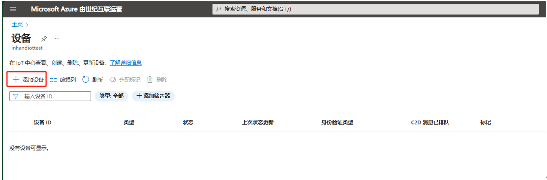Sort by 设备 ID column header
Viewport: 547px width, 180px height.
point(42,122)
